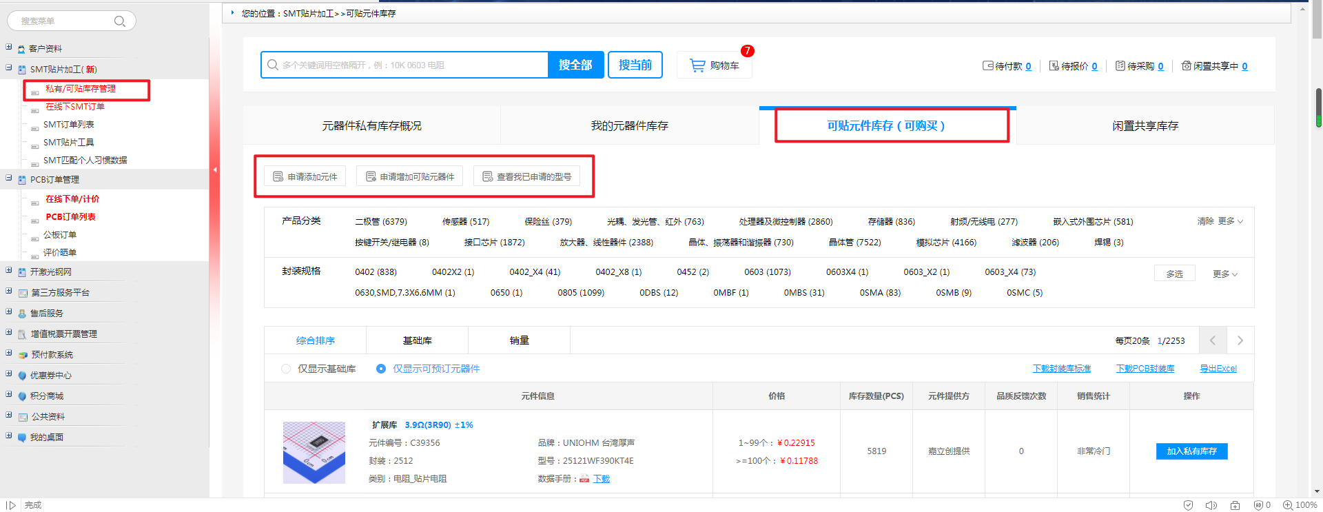The width and height of the screenshot is (1323, 512).
Task: Click the 待付款 wallet icon
Action: [x=987, y=66]
